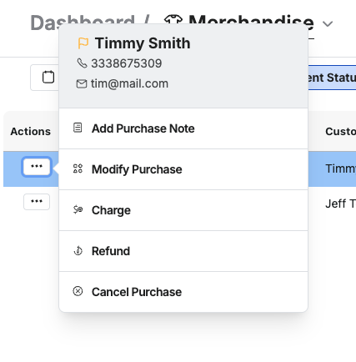Click the envelope icon beside tim@mail.com
This screenshot has height=362, width=356.
[x=82, y=83]
